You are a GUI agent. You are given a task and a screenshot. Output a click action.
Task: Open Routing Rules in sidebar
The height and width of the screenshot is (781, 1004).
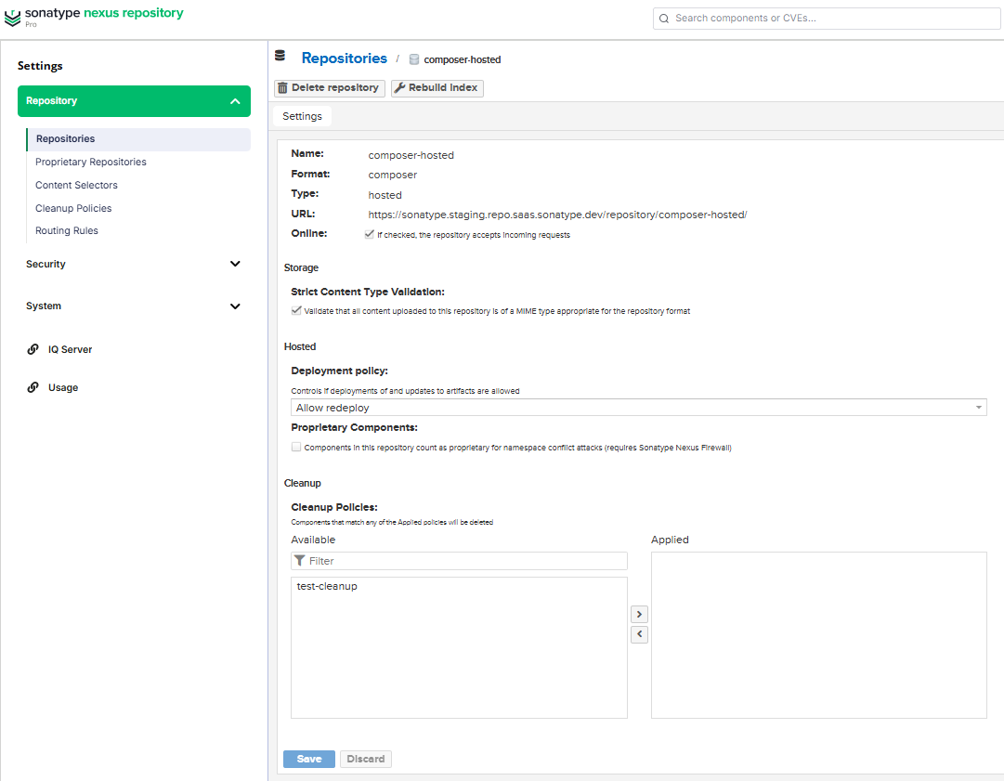67,230
